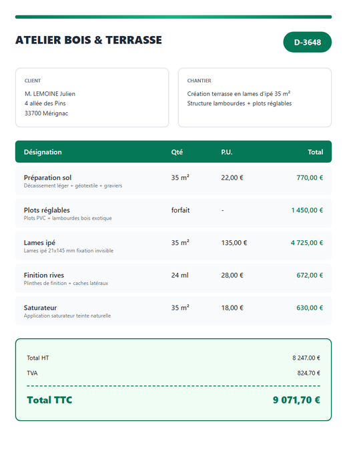
Task: Click the Total TTC label
Action: [x=49, y=400]
